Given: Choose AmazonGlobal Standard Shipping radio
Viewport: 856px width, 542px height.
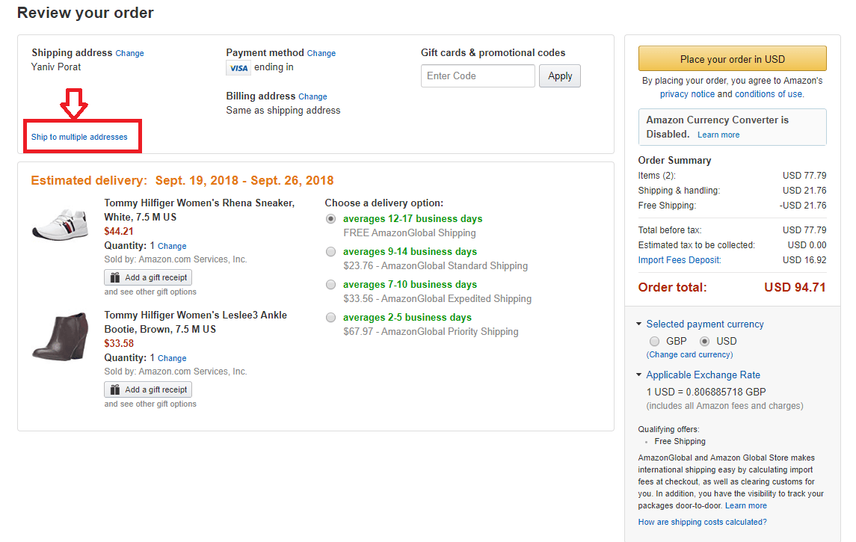Looking at the screenshot, I should tap(330, 252).
